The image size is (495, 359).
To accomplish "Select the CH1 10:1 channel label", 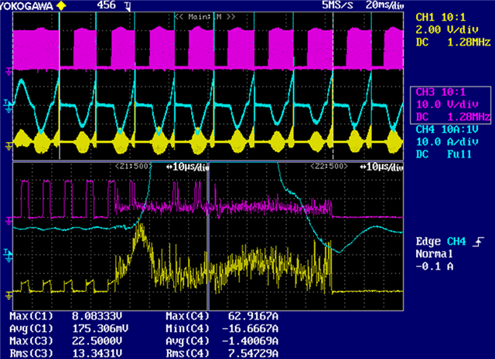I will (x=440, y=17).
